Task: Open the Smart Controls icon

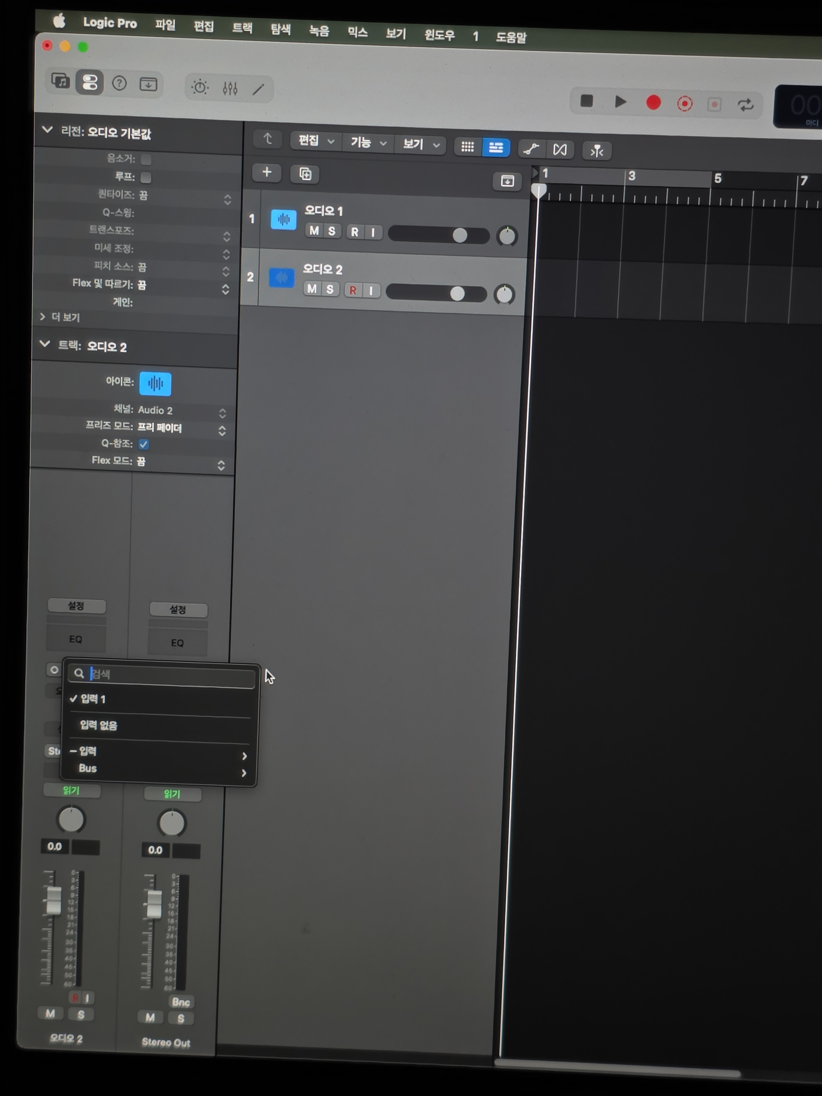Action: pyautogui.click(x=200, y=87)
